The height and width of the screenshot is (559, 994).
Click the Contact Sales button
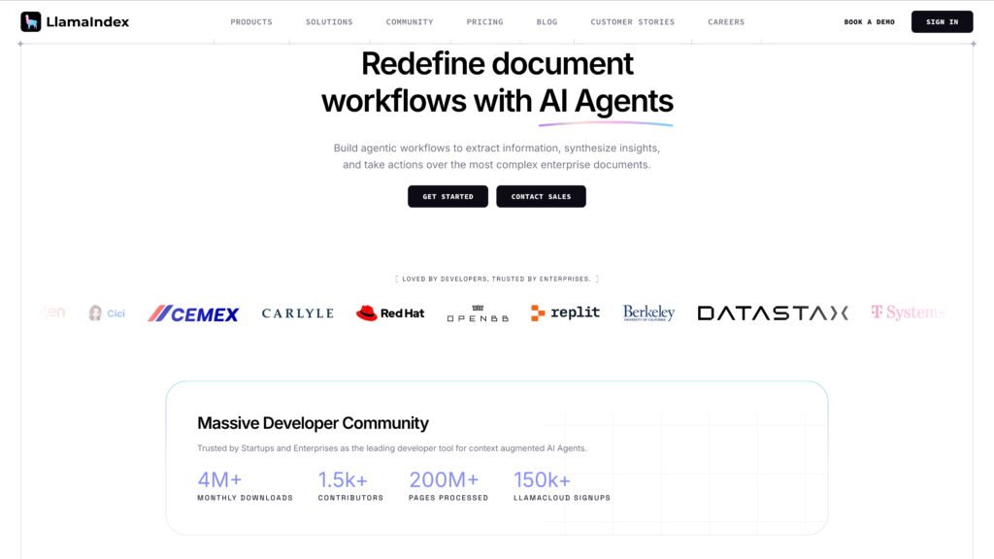coord(541,196)
